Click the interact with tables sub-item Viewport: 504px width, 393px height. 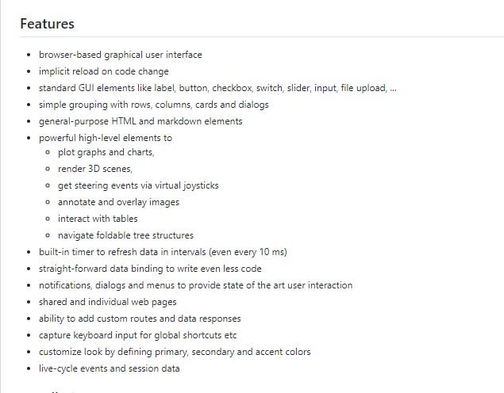point(98,219)
